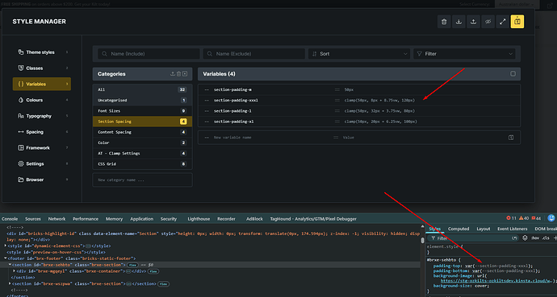
Task: Click the section-padding-l variable name
Action: (x=232, y=111)
